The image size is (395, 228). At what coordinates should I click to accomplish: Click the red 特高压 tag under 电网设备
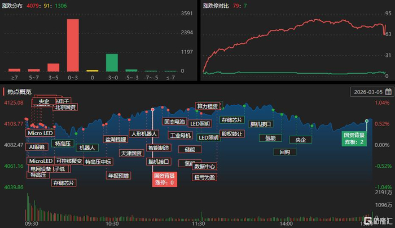coord(38,175)
